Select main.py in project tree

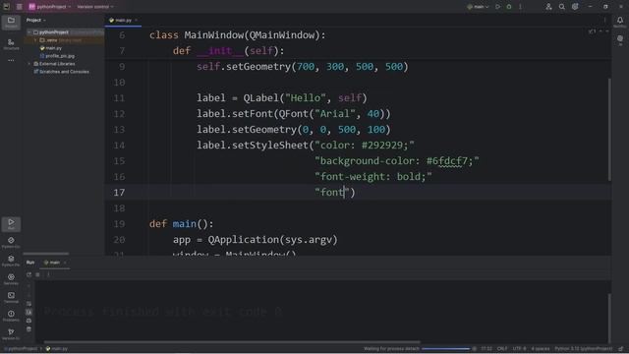point(51,48)
